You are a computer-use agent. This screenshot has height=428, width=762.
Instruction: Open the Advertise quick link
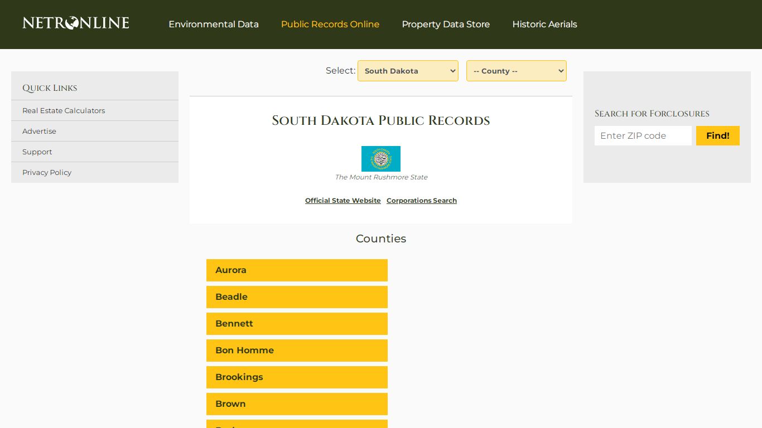[x=95, y=131]
